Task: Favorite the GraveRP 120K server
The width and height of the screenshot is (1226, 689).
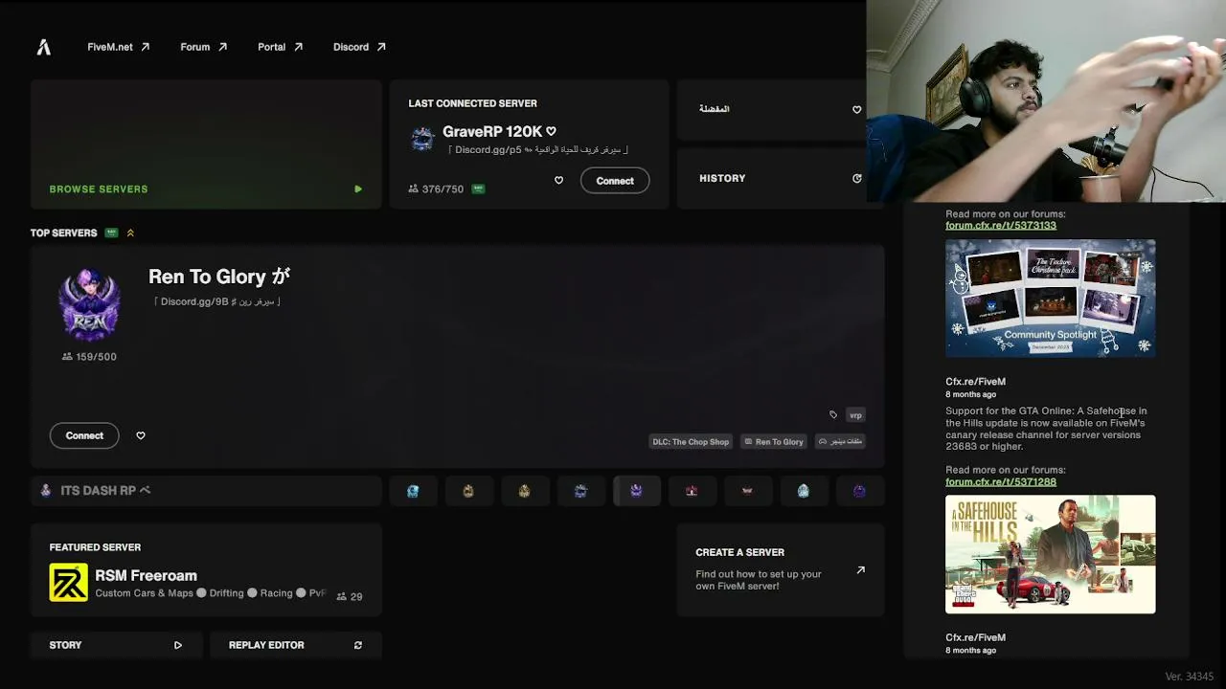Action: (x=558, y=181)
